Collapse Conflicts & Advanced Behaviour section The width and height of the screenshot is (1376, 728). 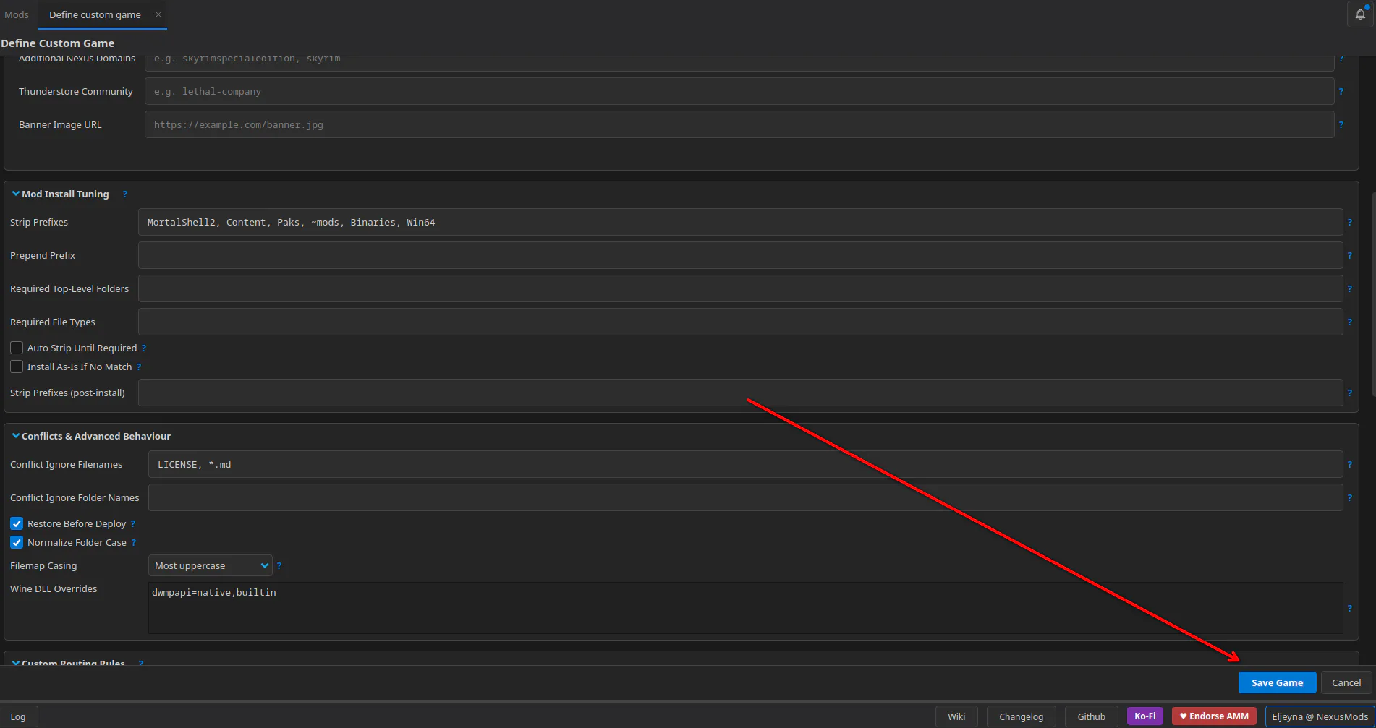tap(16, 436)
